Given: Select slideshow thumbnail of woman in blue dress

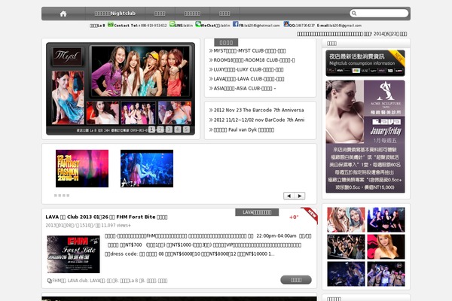Looking at the screenshot, I should pyautogui.click(x=68, y=98).
